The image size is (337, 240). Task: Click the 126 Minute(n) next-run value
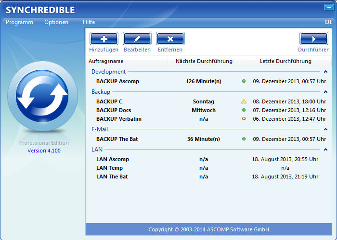[x=204, y=81]
